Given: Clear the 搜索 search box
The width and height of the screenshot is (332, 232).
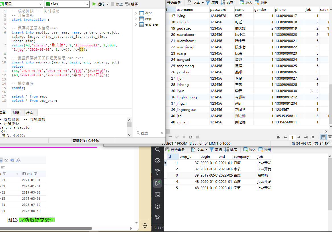Looking at the screenshot, I should click(162, 133).
